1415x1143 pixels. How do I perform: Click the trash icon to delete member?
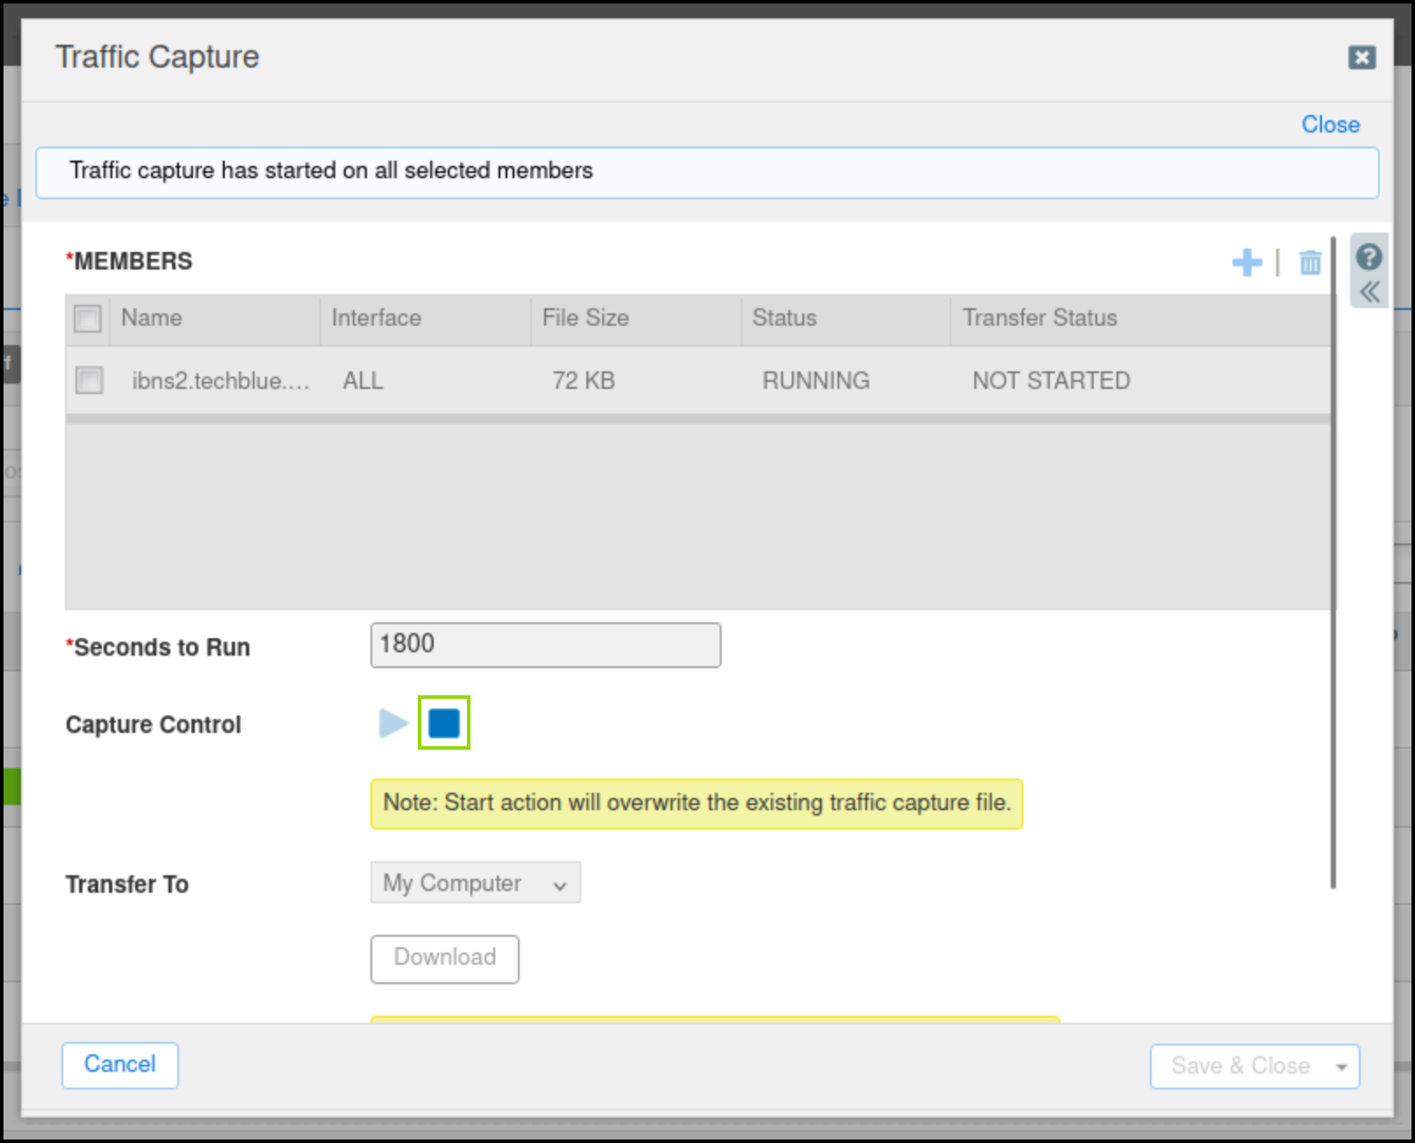1310,262
